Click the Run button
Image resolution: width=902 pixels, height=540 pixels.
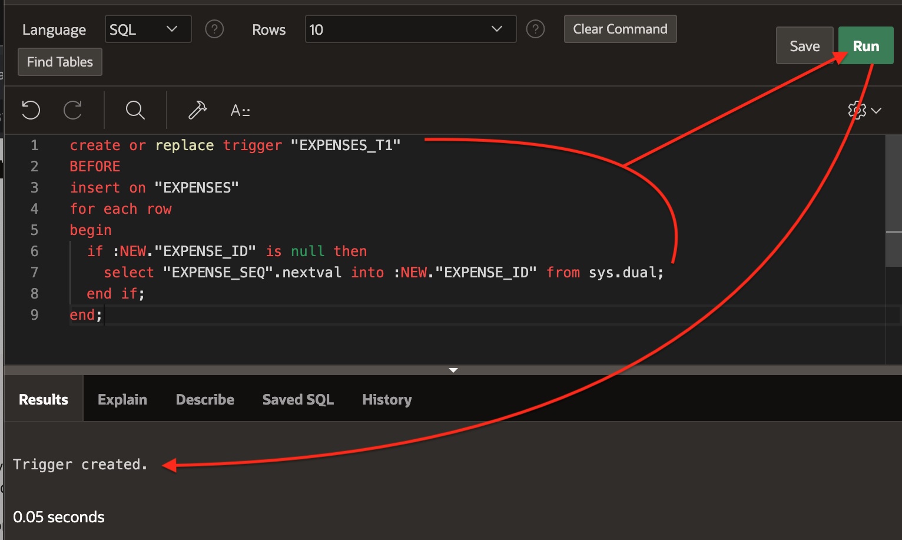865,46
